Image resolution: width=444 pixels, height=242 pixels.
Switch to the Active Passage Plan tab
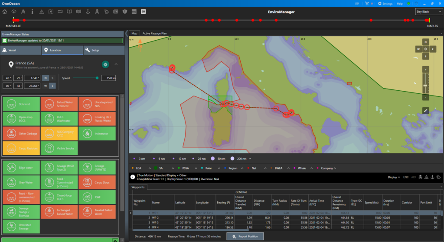(x=154, y=33)
